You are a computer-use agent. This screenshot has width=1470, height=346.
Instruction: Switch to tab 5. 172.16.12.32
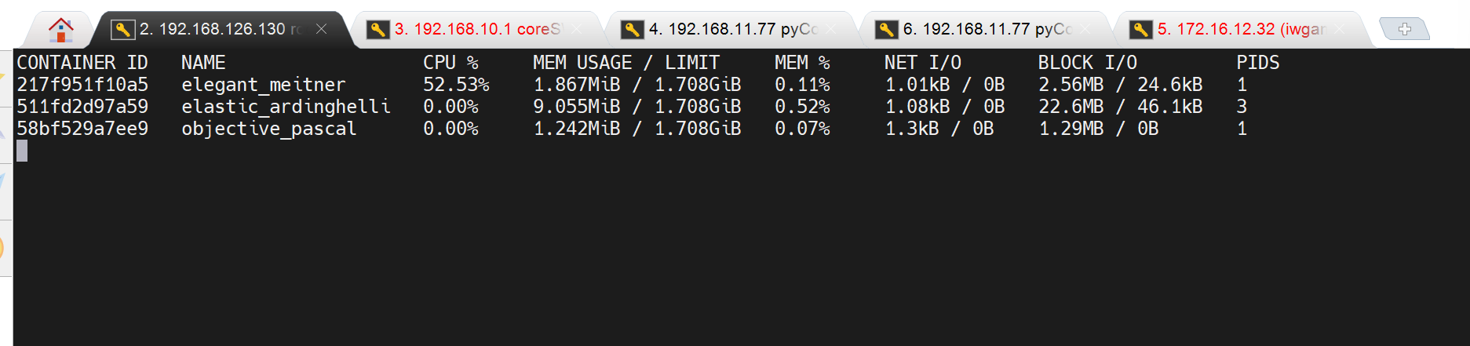tap(1240, 30)
